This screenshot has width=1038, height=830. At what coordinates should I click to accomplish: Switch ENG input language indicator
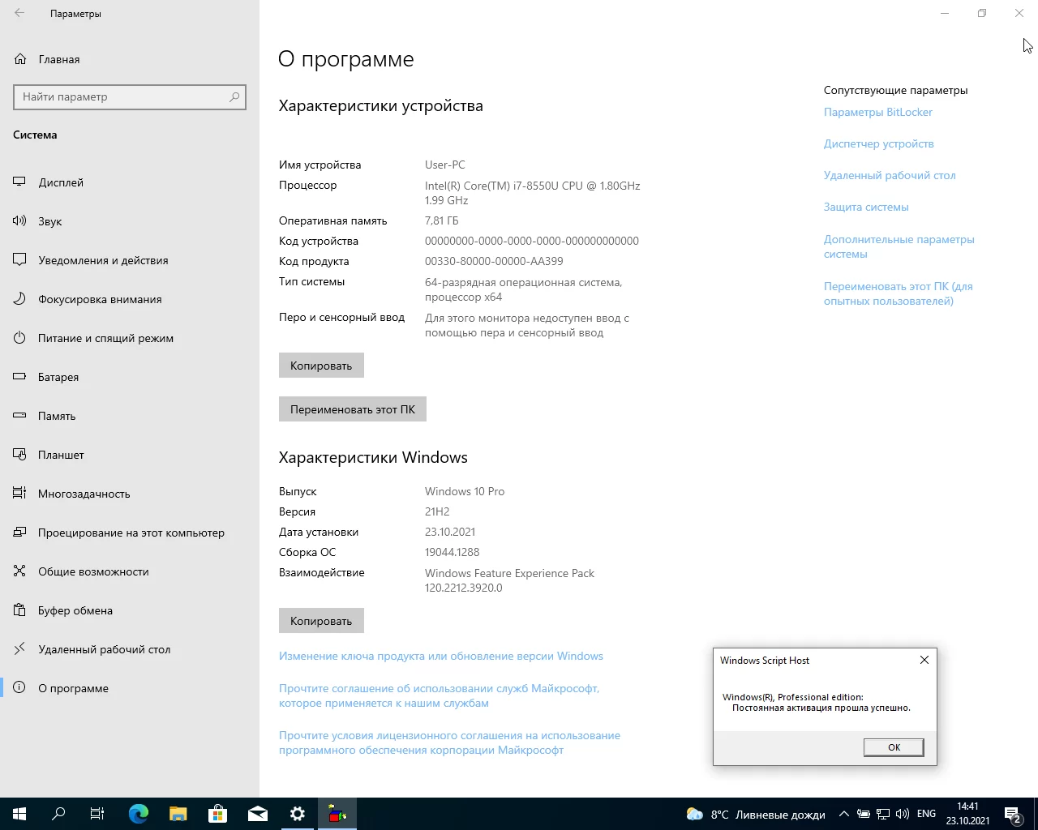[926, 814]
